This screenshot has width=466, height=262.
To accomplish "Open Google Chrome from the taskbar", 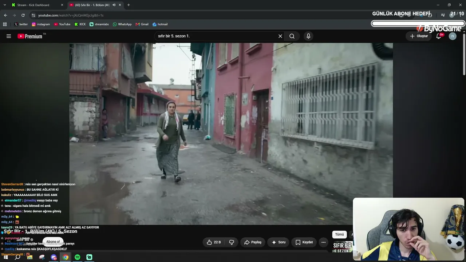I will click(x=66, y=257).
